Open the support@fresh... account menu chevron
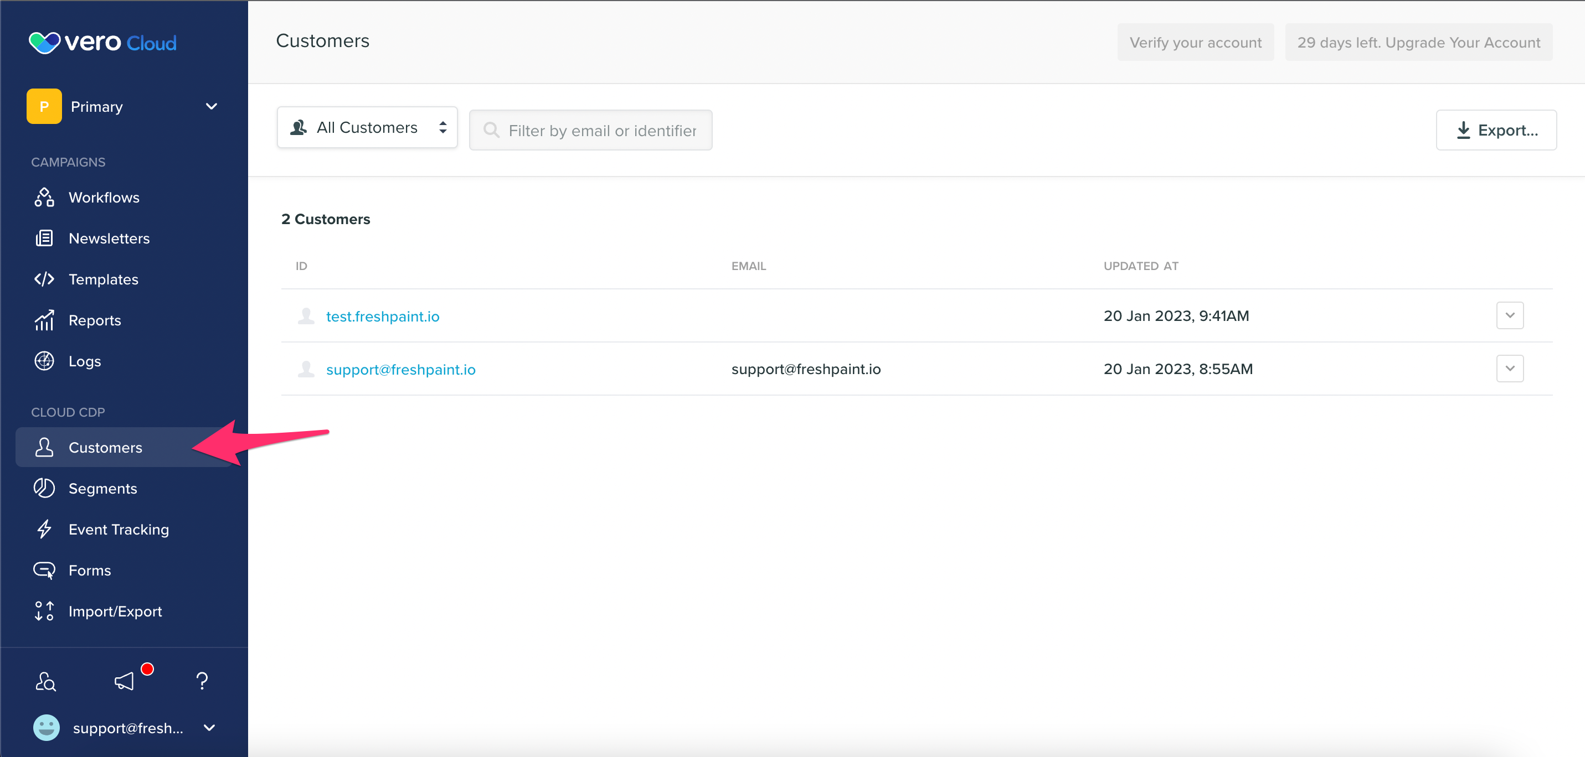1585x757 pixels. click(x=209, y=728)
